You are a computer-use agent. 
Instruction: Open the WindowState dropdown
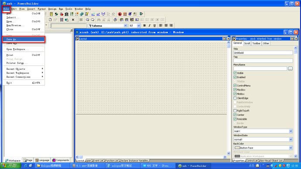291,140
